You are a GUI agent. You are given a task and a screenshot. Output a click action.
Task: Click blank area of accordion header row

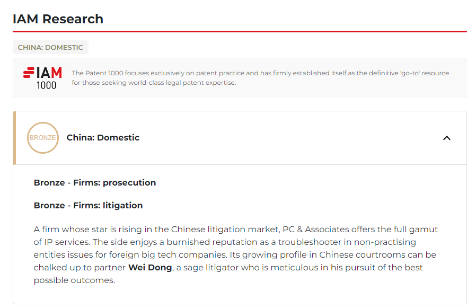coord(288,138)
